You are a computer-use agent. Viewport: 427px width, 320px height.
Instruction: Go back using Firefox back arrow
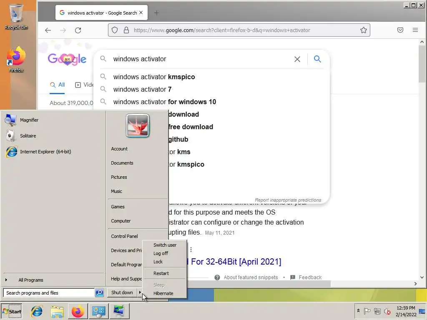coord(48,30)
